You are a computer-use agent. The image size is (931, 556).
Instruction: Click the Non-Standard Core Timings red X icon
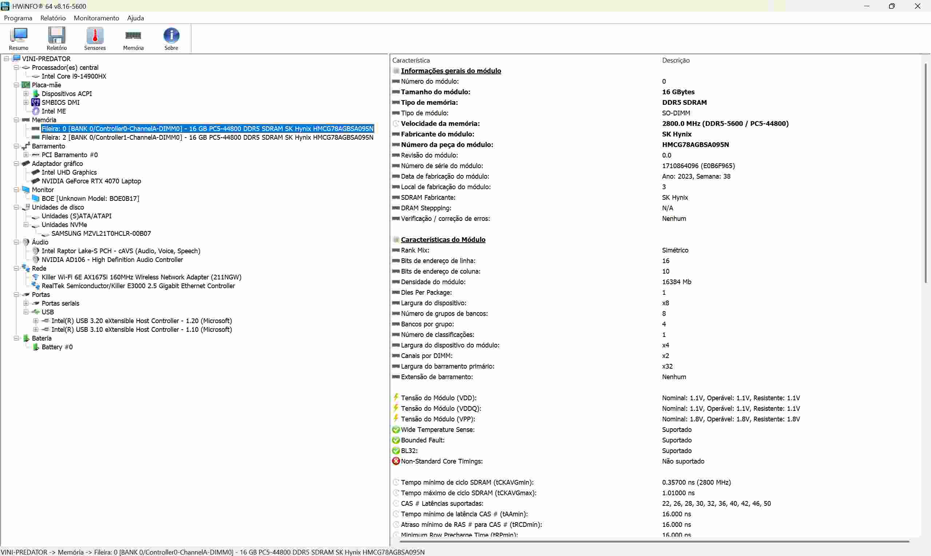coord(396,461)
